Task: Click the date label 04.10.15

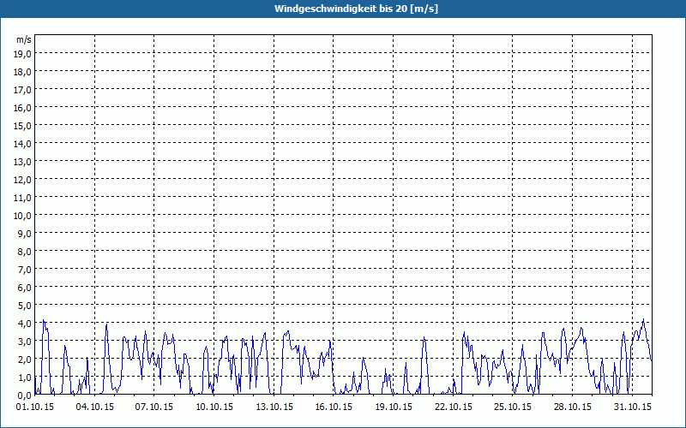Action: coord(94,407)
